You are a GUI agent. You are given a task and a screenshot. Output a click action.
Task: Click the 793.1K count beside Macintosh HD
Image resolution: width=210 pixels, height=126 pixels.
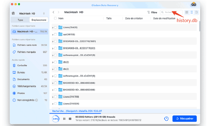coord(43,31)
